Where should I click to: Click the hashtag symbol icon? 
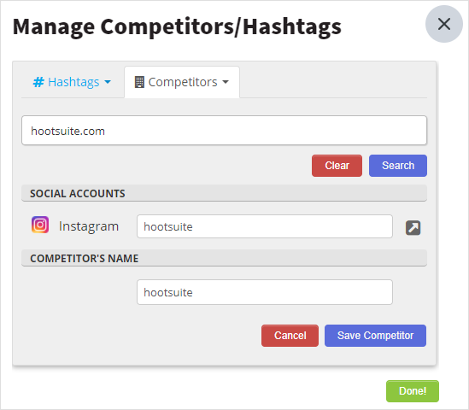point(38,82)
